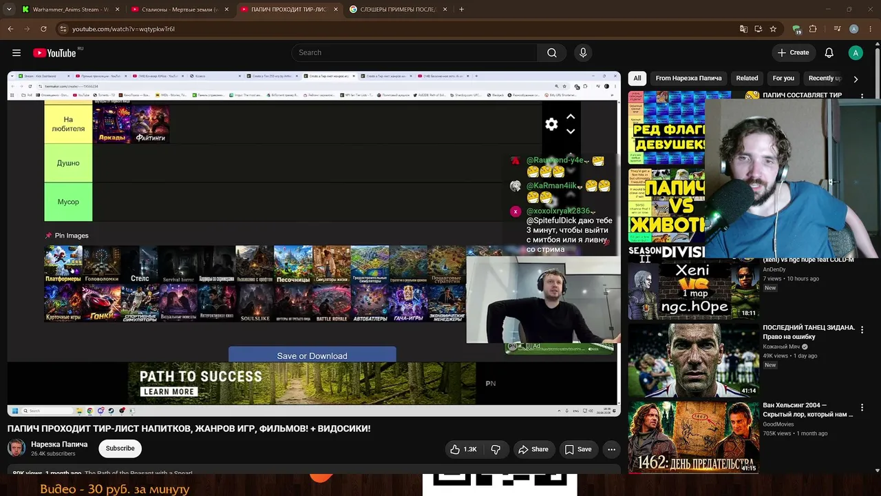
Task: Select the All filter chip
Action: click(x=637, y=79)
